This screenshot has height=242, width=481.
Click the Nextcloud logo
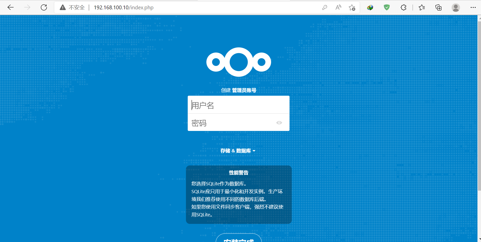point(239,62)
